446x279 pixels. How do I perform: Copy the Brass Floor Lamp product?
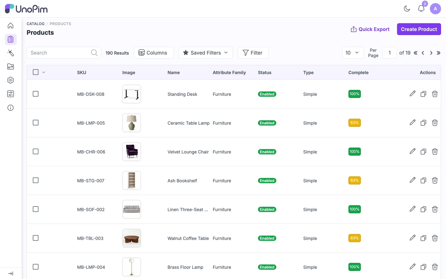pyautogui.click(x=423, y=267)
